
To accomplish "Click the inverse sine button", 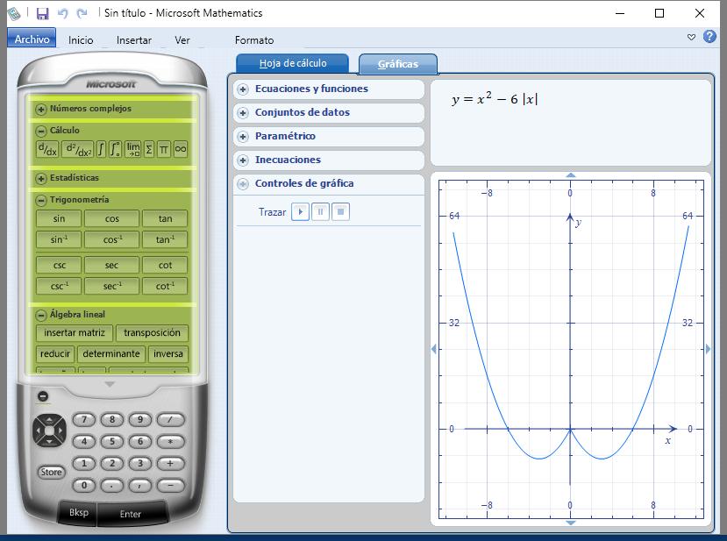I will point(59,239).
